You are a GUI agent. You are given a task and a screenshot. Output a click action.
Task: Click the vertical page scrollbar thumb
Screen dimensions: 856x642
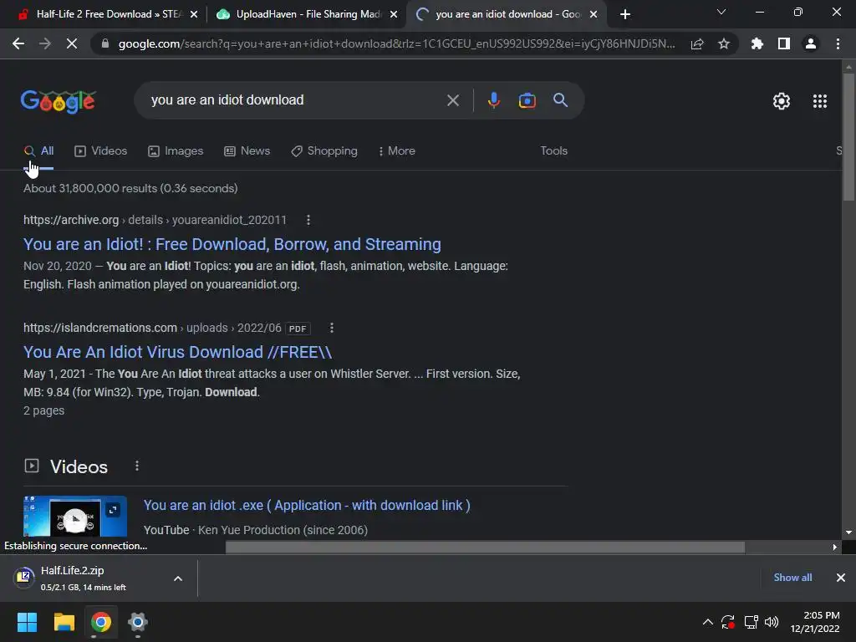coord(848,136)
